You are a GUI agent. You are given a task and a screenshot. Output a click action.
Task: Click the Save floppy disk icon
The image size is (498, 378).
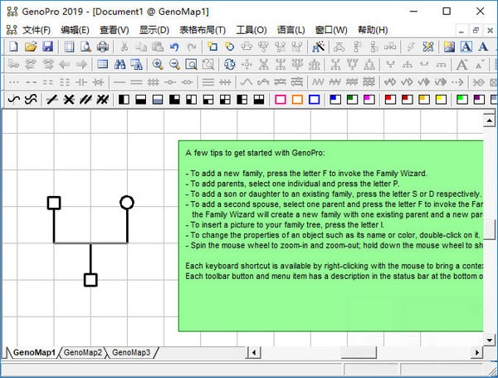[47, 47]
